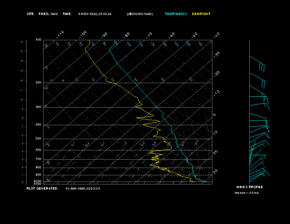Click the 100 pressure label at top
The image size is (290, 224).
coord(38,40)
